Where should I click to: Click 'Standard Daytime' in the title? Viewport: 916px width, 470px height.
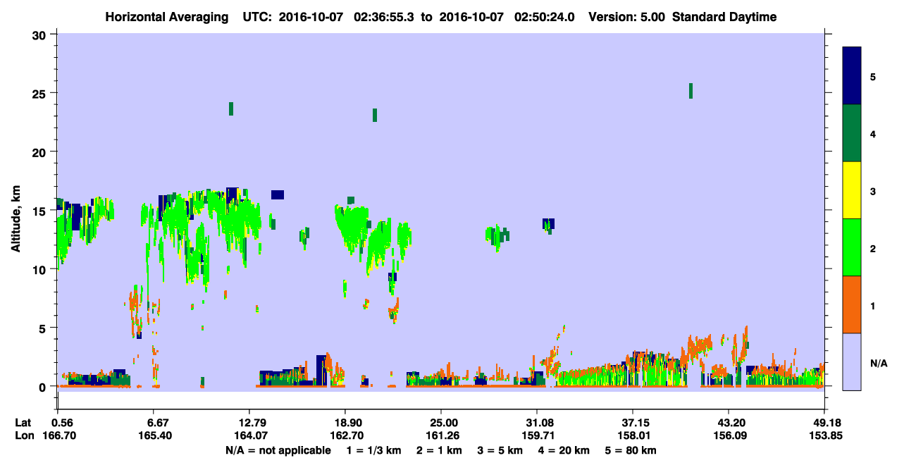tap(724, 17)
